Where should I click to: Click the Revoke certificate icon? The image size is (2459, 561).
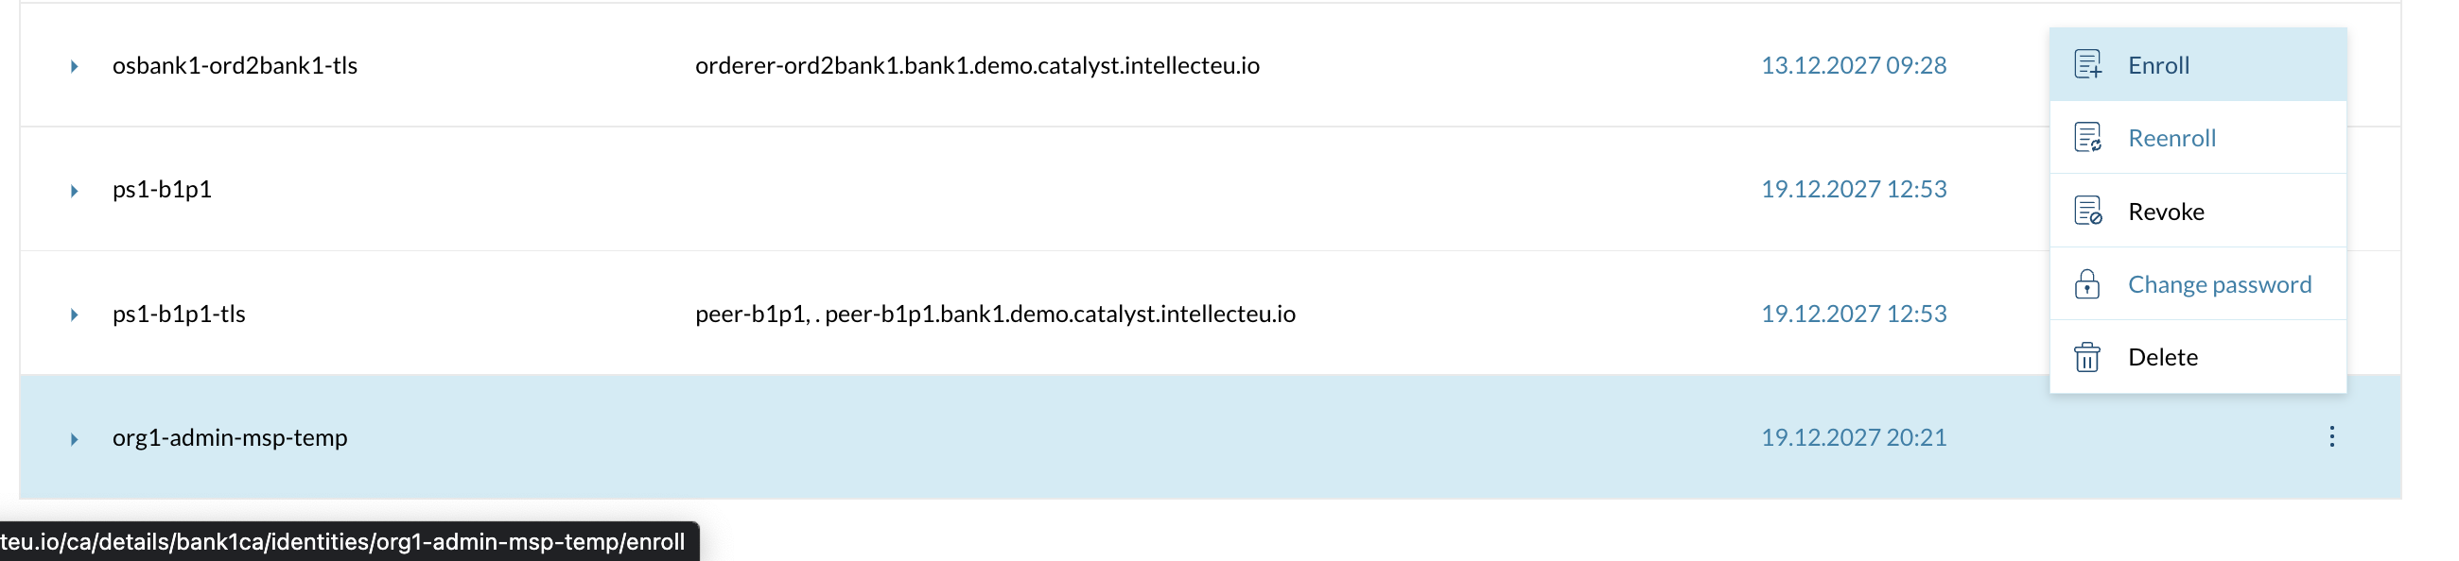2088,211
